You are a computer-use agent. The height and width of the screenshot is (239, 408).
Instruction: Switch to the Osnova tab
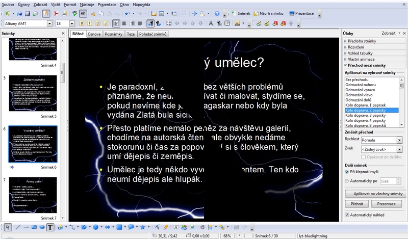click(94, 34)
